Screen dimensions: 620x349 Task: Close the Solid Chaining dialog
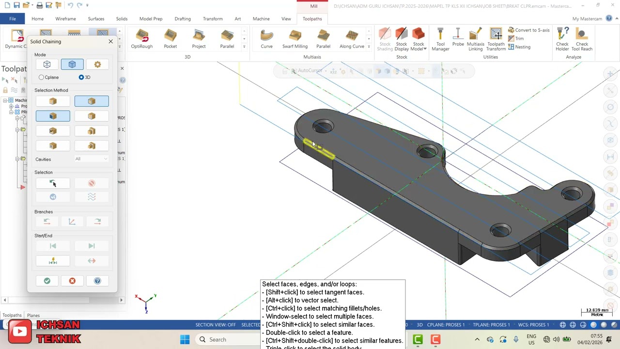pyautogui.click(x=110, y=42)
